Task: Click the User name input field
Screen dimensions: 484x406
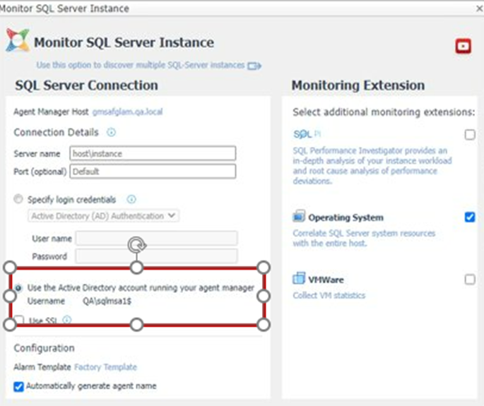Action: coord(156,239)
